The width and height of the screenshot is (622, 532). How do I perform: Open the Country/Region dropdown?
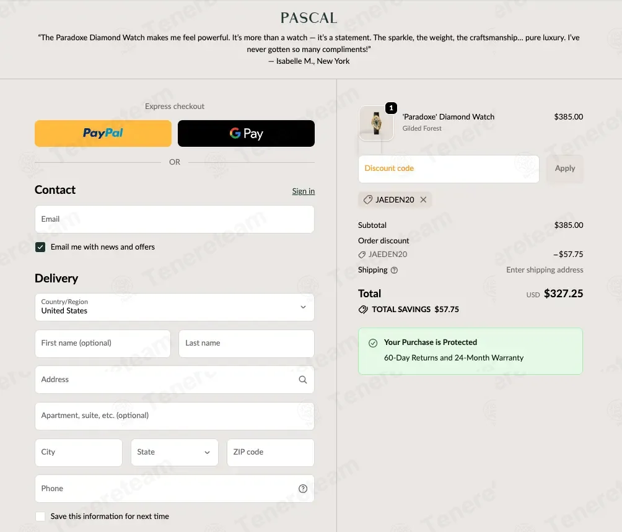[174, 307]
